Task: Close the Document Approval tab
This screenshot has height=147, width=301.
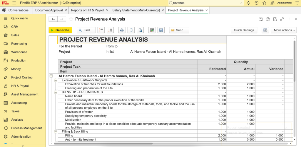Action: point(66,10)
